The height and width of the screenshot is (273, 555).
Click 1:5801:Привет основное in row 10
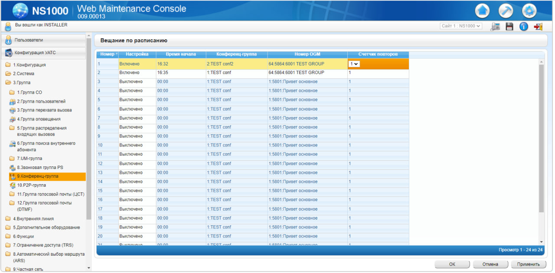click(307, 146)
